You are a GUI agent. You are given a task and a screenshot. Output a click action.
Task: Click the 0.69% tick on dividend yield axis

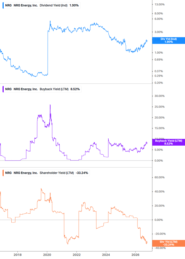159,60
